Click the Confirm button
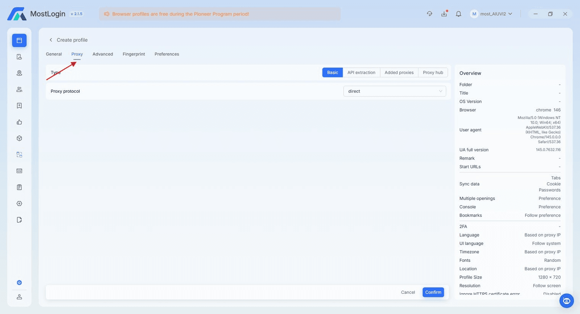 (x=433, y=292)
